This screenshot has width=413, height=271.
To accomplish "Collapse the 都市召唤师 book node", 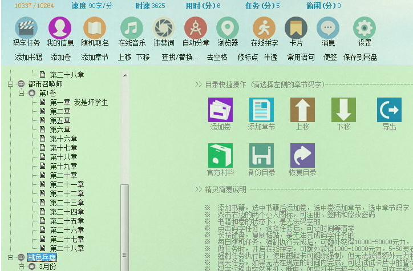I will [10, 84].
